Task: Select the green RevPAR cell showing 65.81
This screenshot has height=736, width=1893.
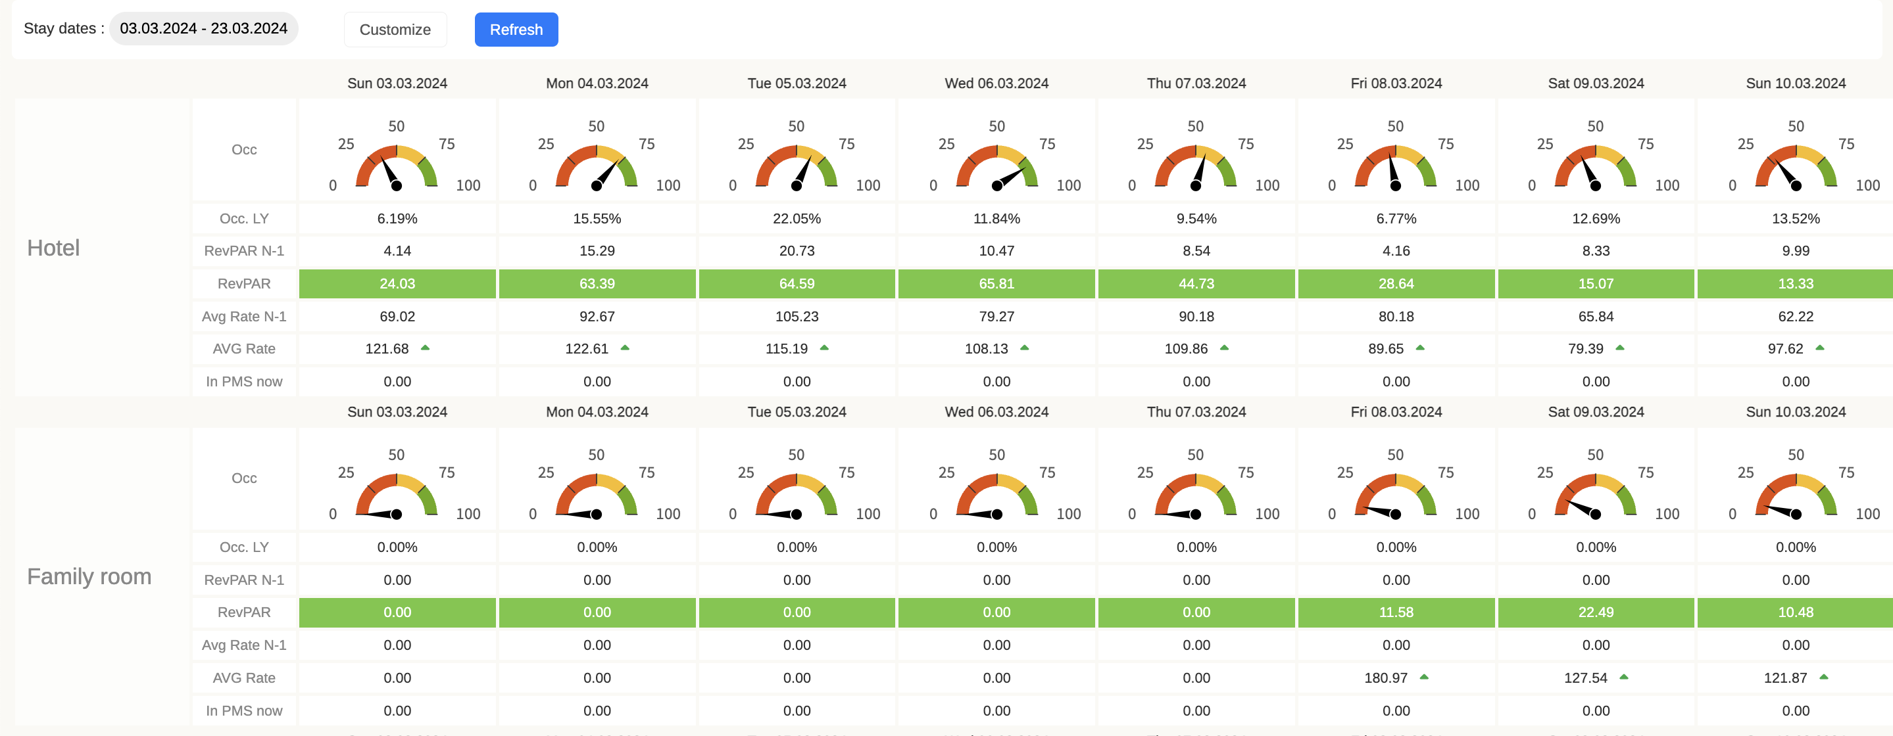Action: (996, 283)
